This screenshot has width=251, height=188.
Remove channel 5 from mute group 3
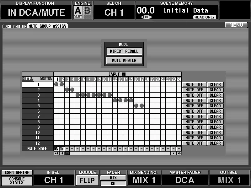click(77, 95)
